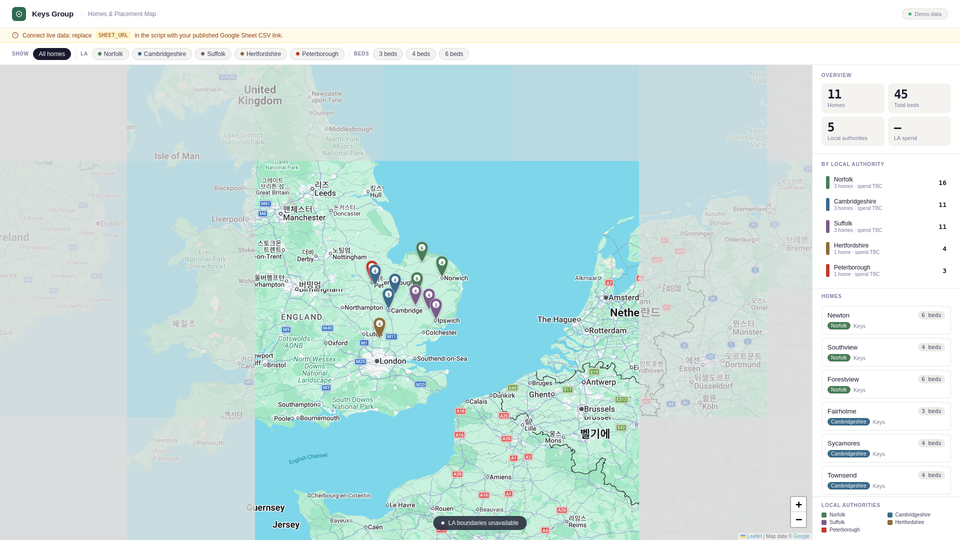The height and width of the screenshot is (540, 960).
Task: Click the Demo data status badge
Action: pos(925,14)
